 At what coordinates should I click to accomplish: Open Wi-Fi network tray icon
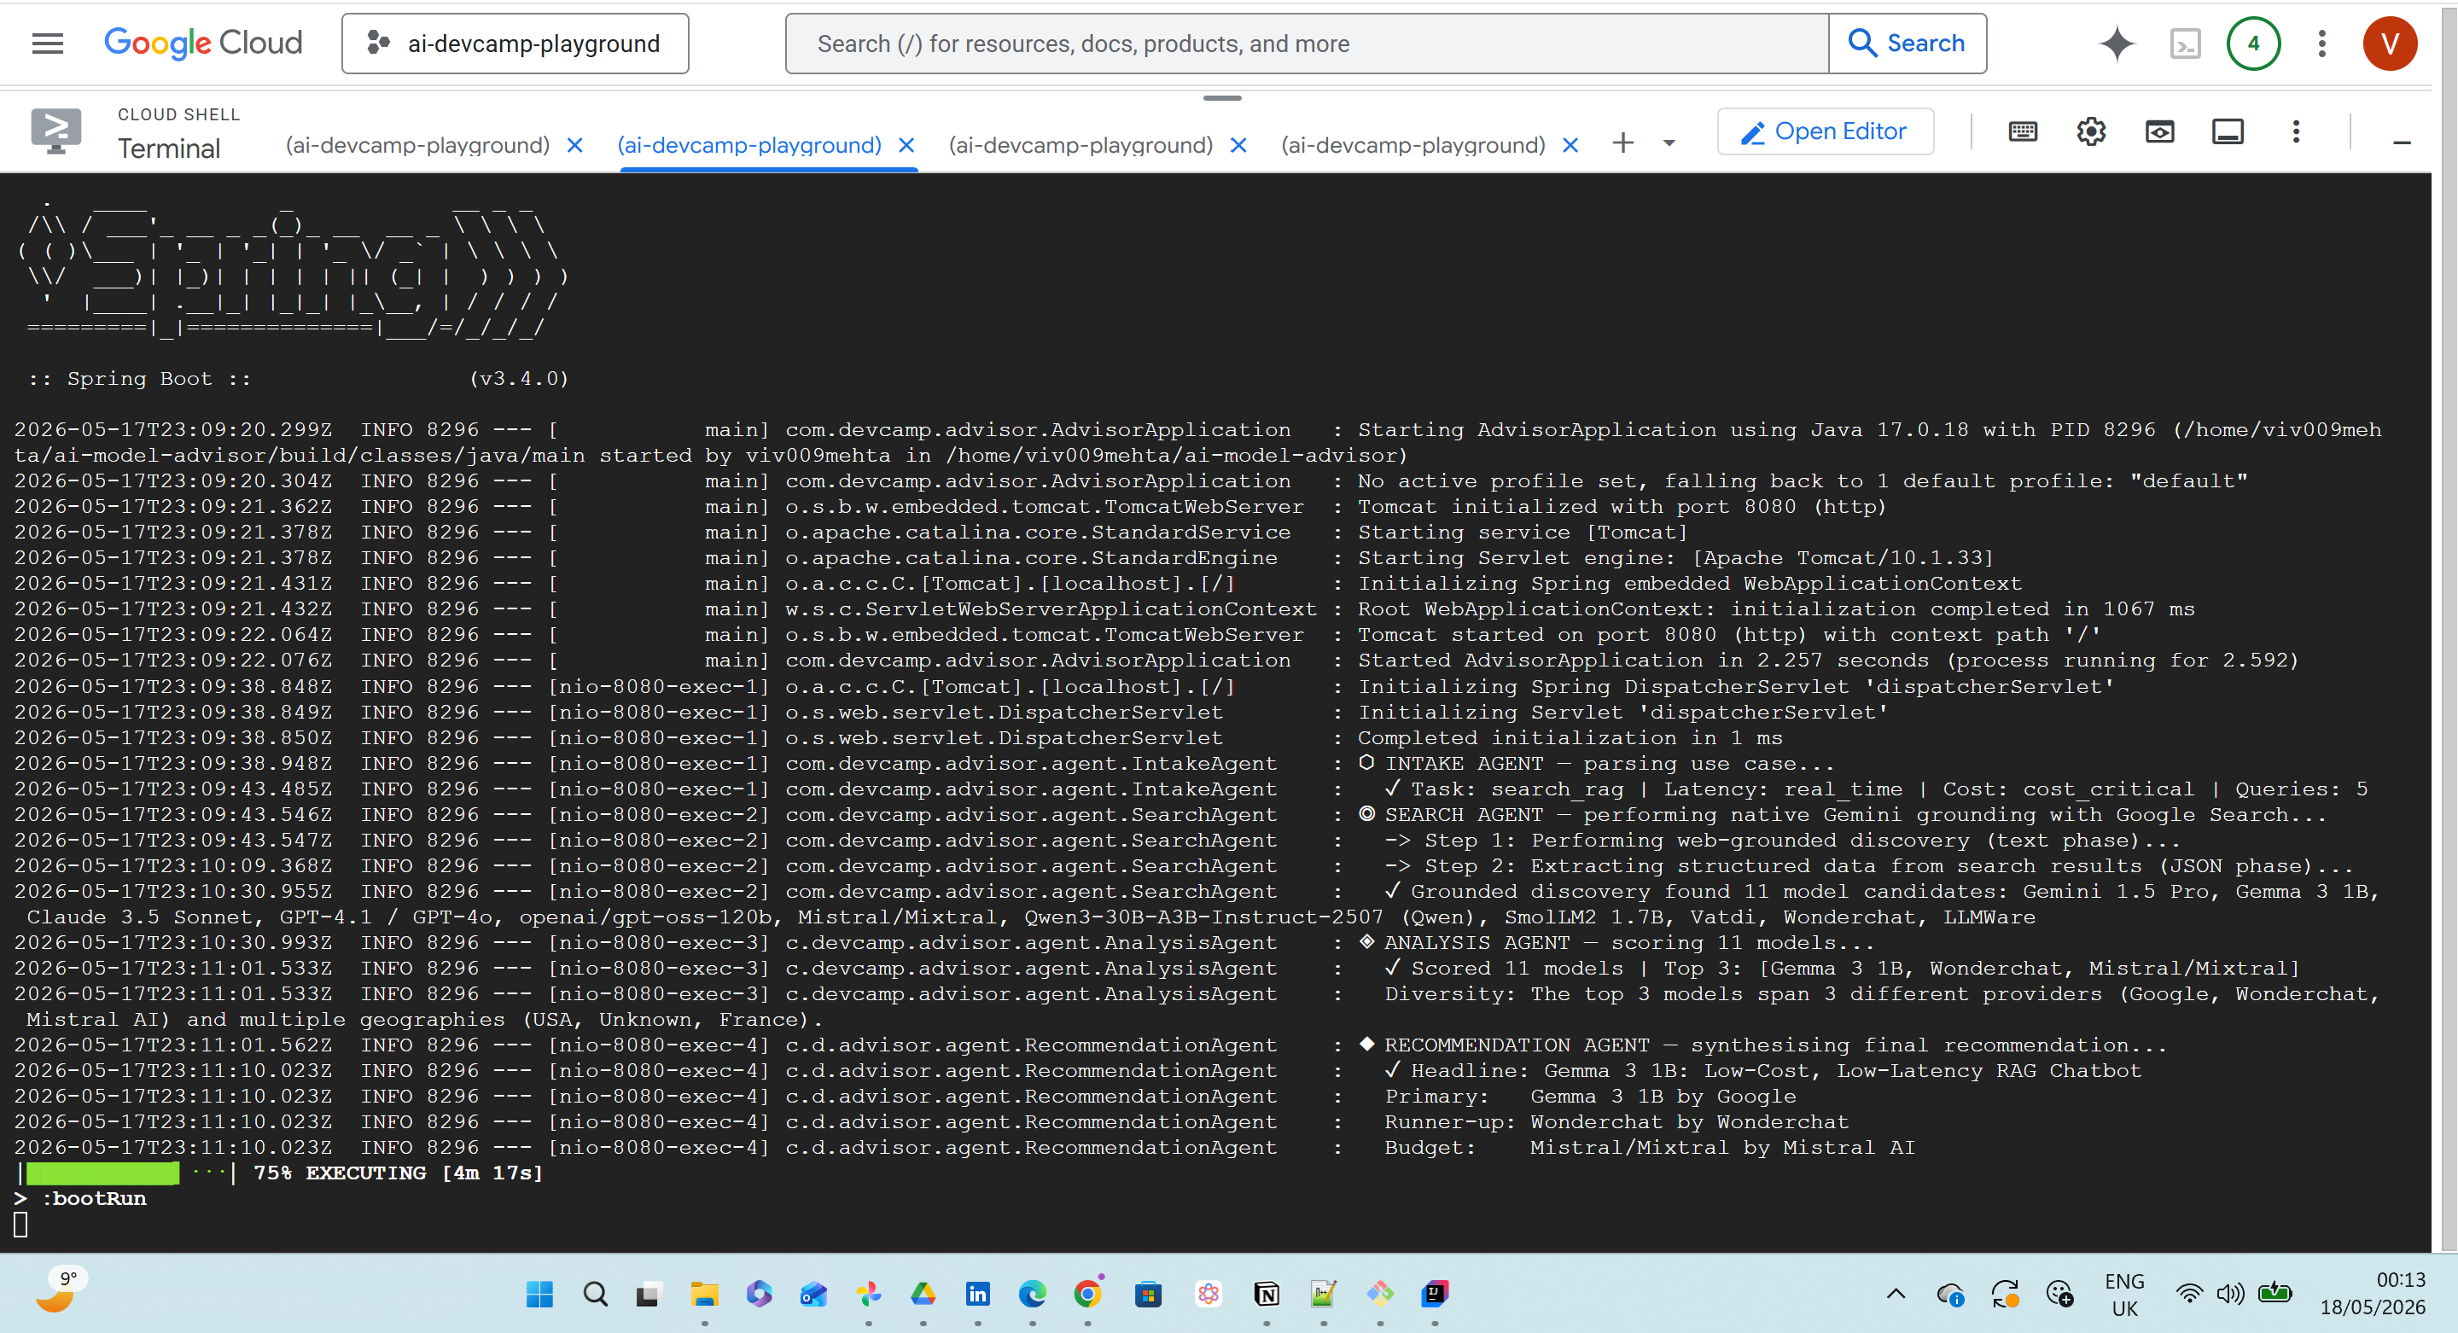pos(2189,1294)
